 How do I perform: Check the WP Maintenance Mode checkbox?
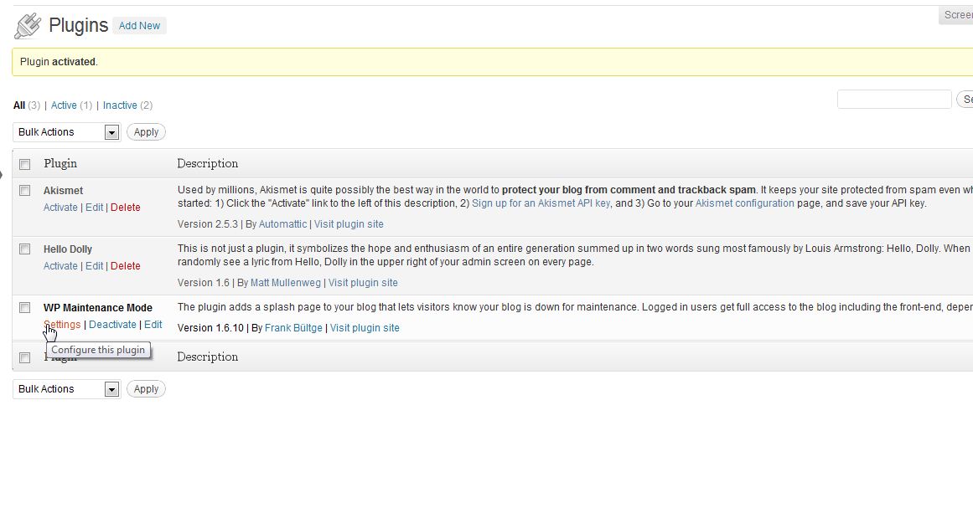[x=25, y=308]
